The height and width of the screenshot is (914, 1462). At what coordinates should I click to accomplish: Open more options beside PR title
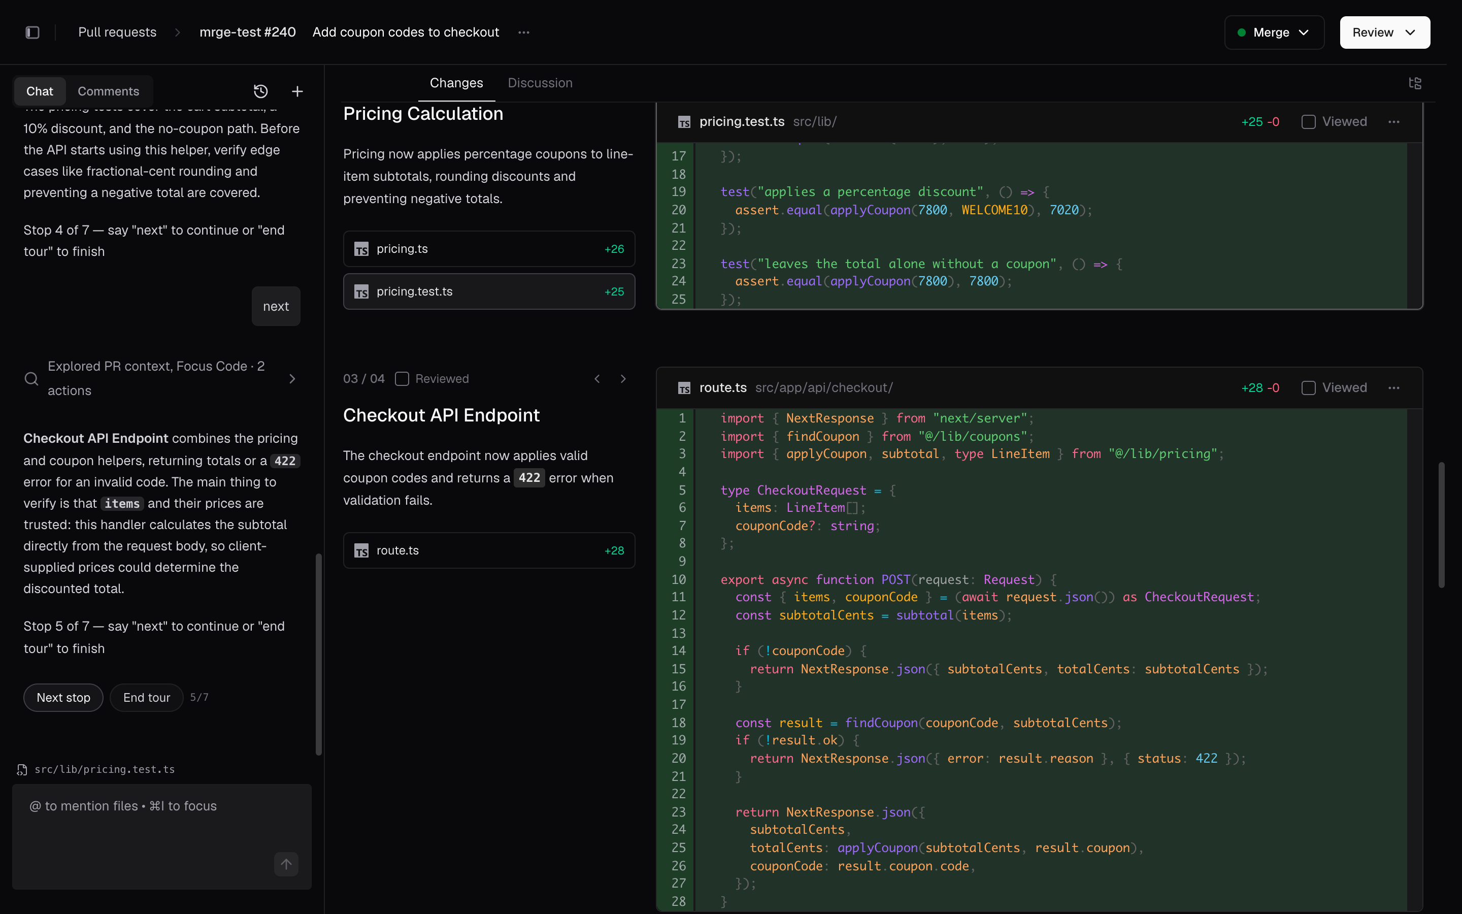(x=524, y=32)
